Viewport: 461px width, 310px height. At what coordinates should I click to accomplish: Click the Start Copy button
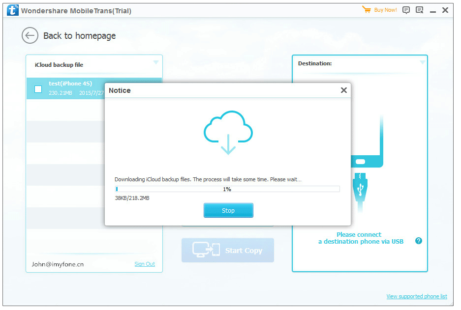coord(228,251)
